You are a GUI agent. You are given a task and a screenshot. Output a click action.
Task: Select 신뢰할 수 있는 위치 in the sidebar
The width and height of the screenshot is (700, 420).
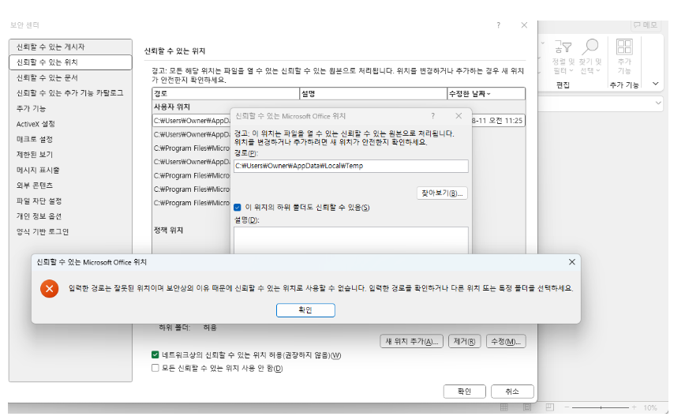70,62
